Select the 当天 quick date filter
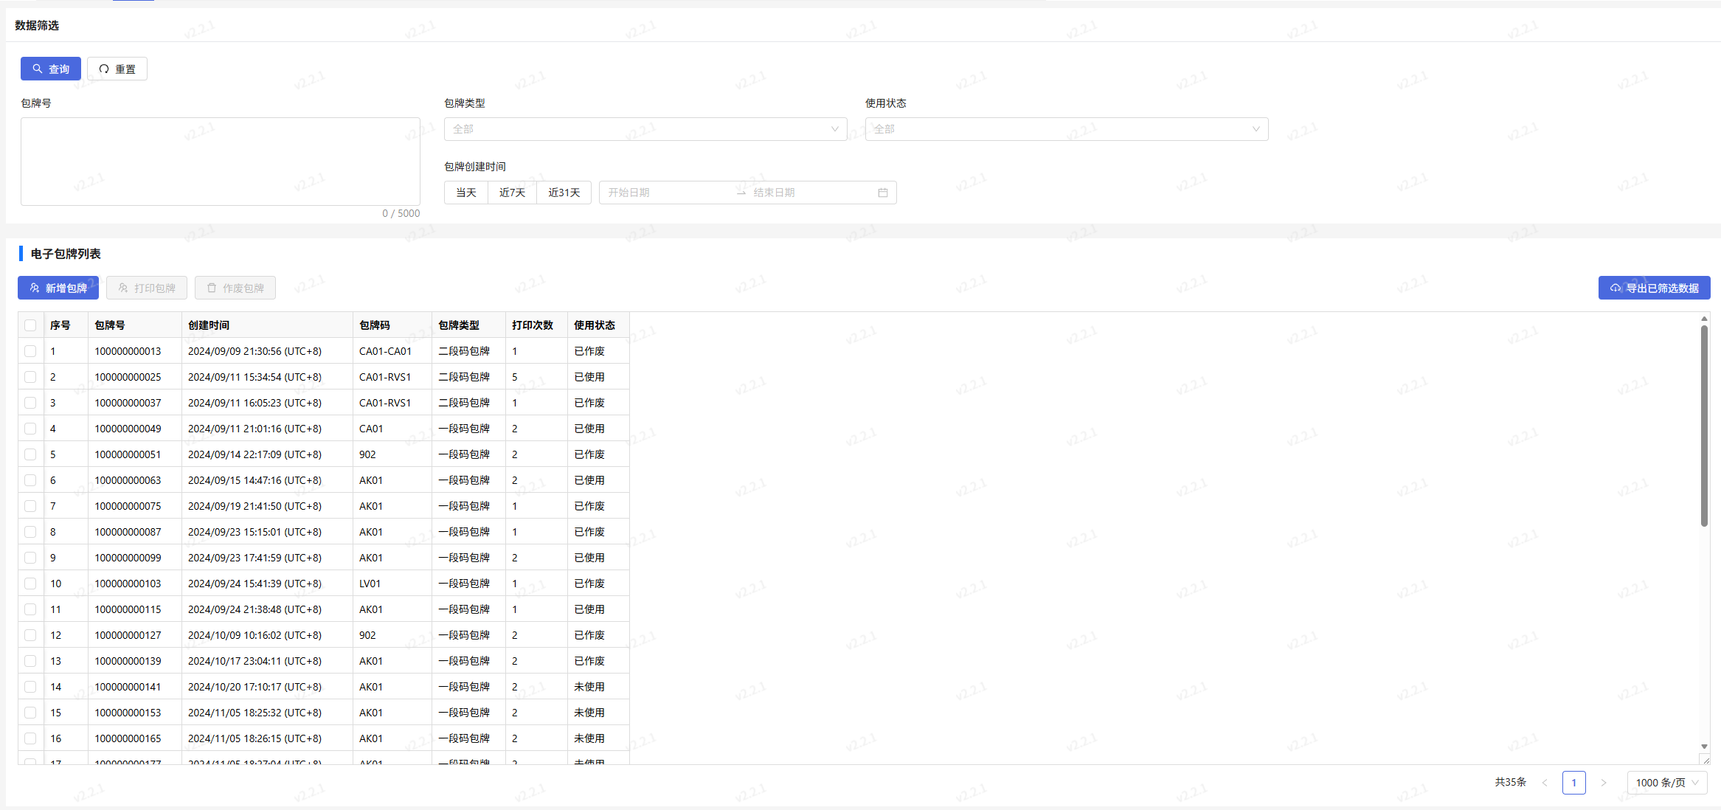The width and height of the screenshot is (1721, 810). (x=466, y=193)
